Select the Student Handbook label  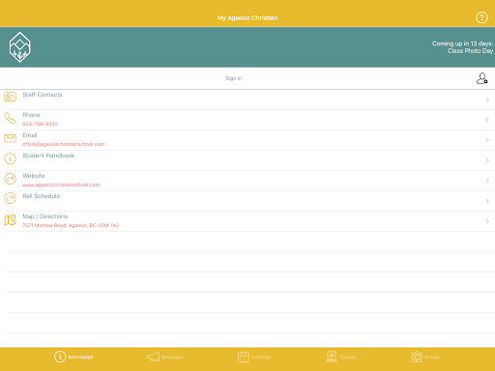pyautogui.click(x=48, y=156)
